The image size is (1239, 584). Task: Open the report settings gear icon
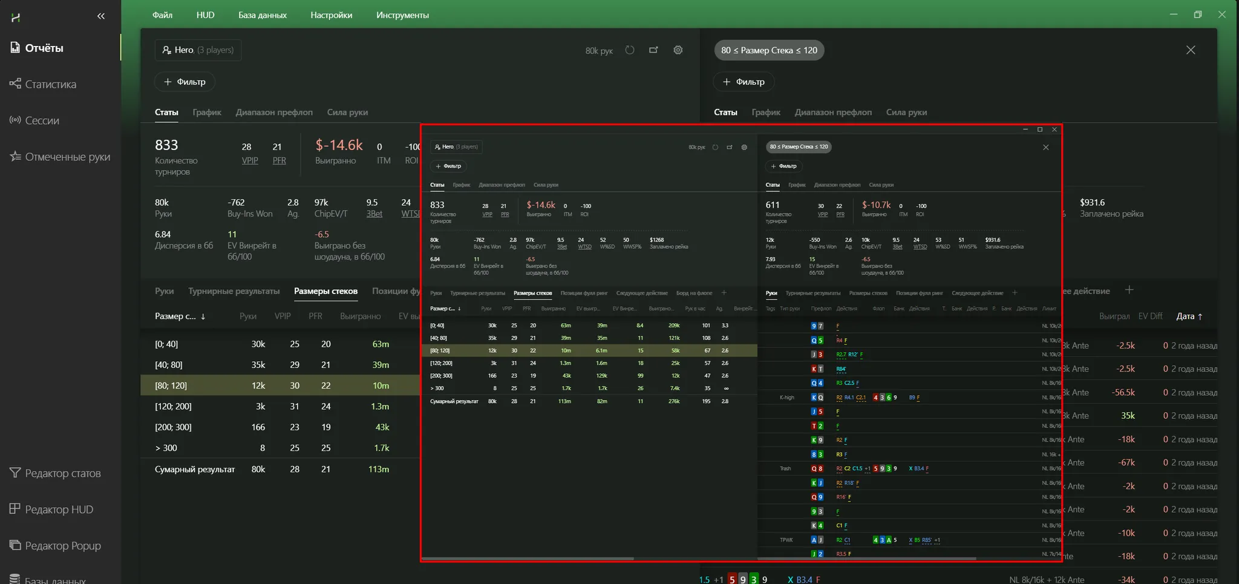tap(678, 50)
